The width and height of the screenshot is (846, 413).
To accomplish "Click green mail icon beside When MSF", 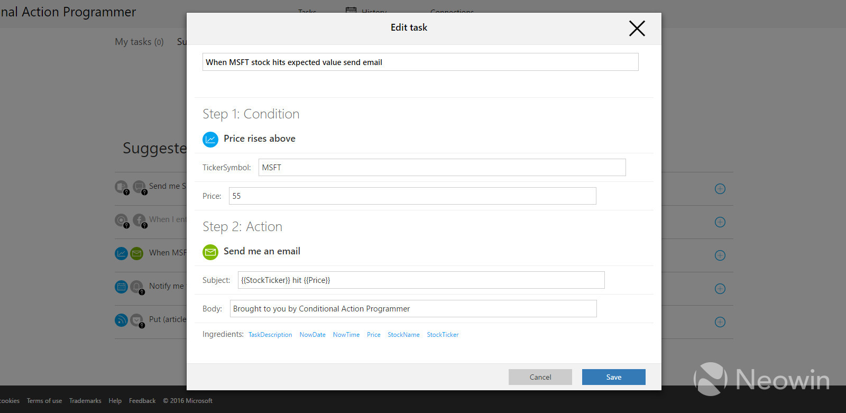I will pos(137,253).
